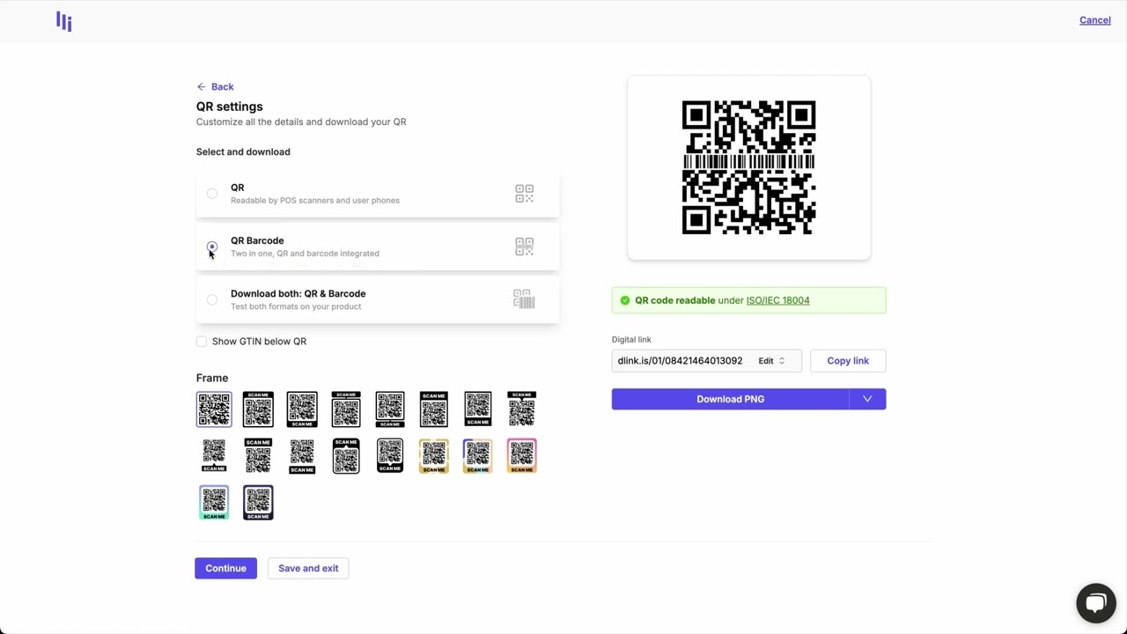Viewport: 1127px width, 634px height.
Task: Select the frameless QR thumbnail with purple outline
Action: [214, 409]
